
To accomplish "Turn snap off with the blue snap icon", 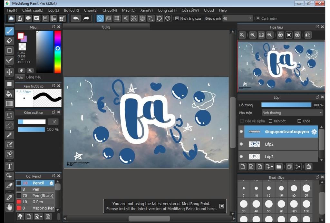I will pos(100,18).
